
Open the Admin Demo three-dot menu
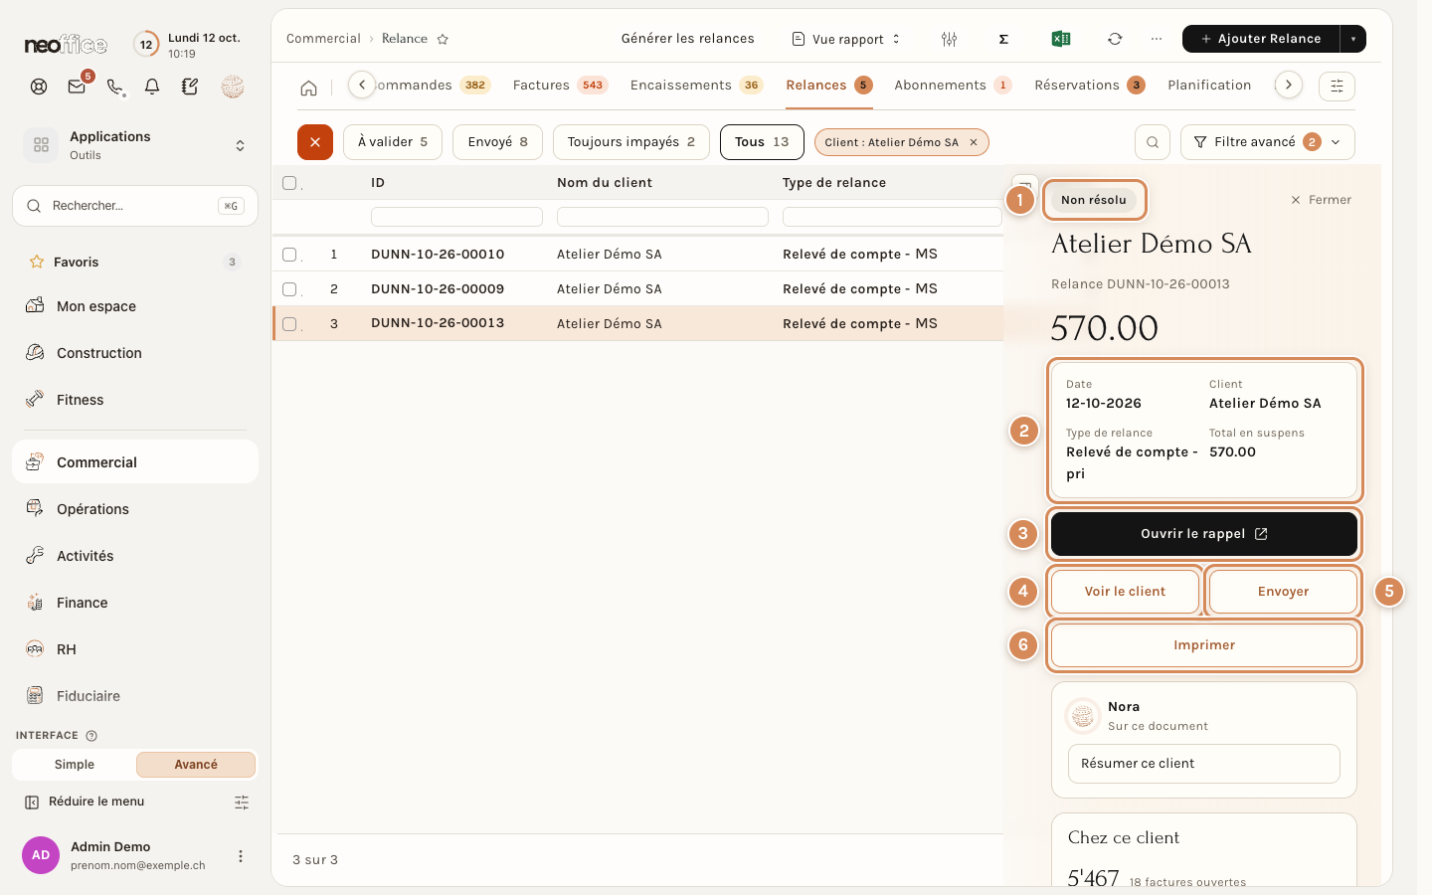pos(240,856)
